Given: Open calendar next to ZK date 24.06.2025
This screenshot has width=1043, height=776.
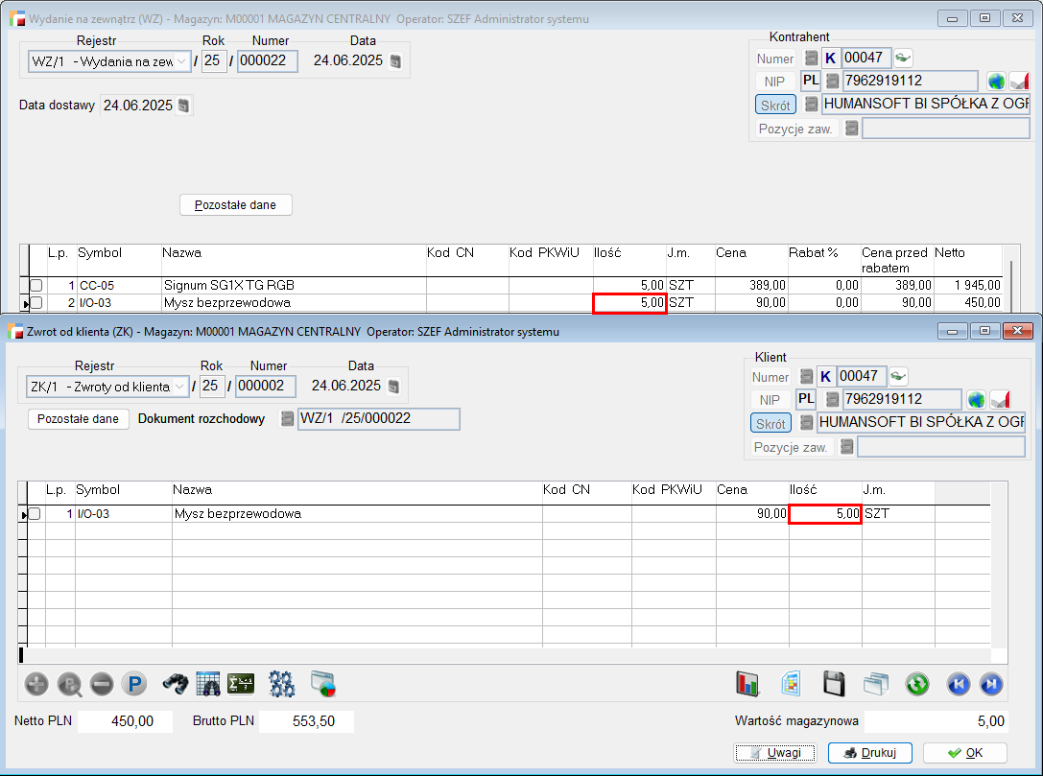Looking at the screenshot, I should 393,387.
